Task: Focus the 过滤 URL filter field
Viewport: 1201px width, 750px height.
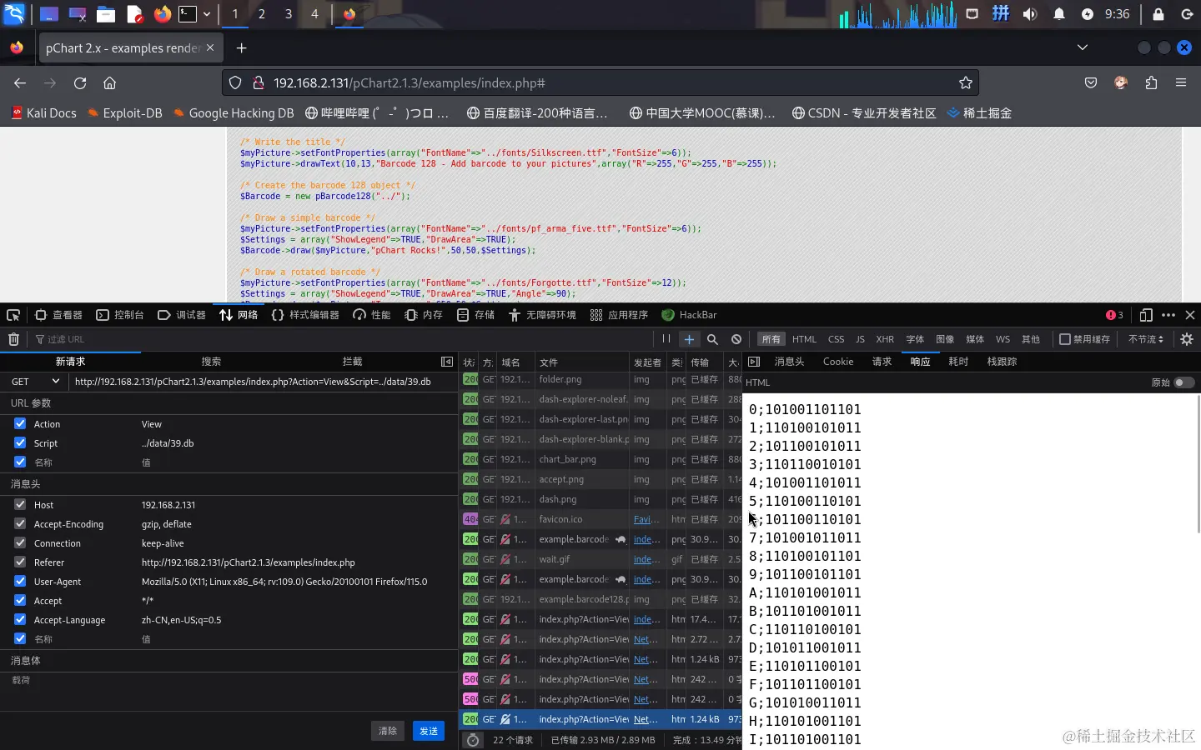Action: click(x=342, y=339)
